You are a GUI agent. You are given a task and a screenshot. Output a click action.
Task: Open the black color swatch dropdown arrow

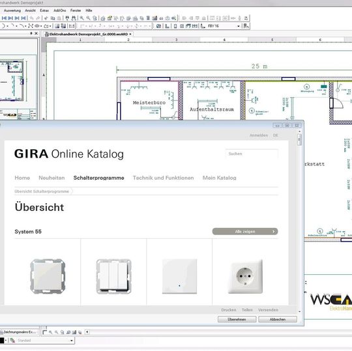[x=6, y=341]
